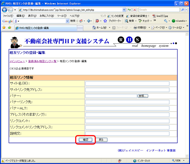Click the browser Back arrow button
Screen dimensions: 190x164
(5, 10)
